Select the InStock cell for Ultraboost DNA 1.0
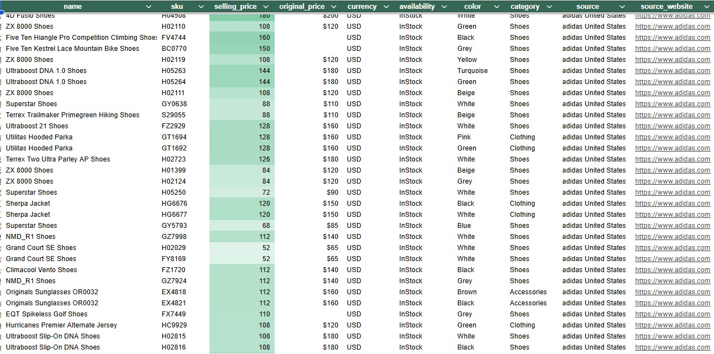The image size is (714, 354). click(x=411, y=70)
